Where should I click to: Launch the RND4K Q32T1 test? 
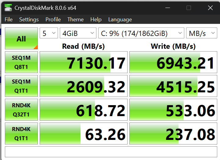point(21,110)
